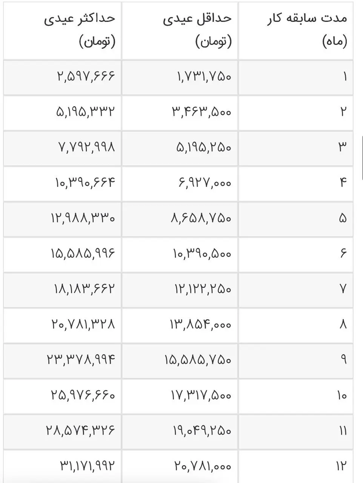Select the minimum bonus value ۱۷,۳۱۷,۵۰۰
This screenshot has height=483, width=363.
pos(200,395)
